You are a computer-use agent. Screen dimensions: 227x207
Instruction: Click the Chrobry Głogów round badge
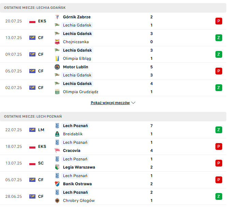(57, 200)
